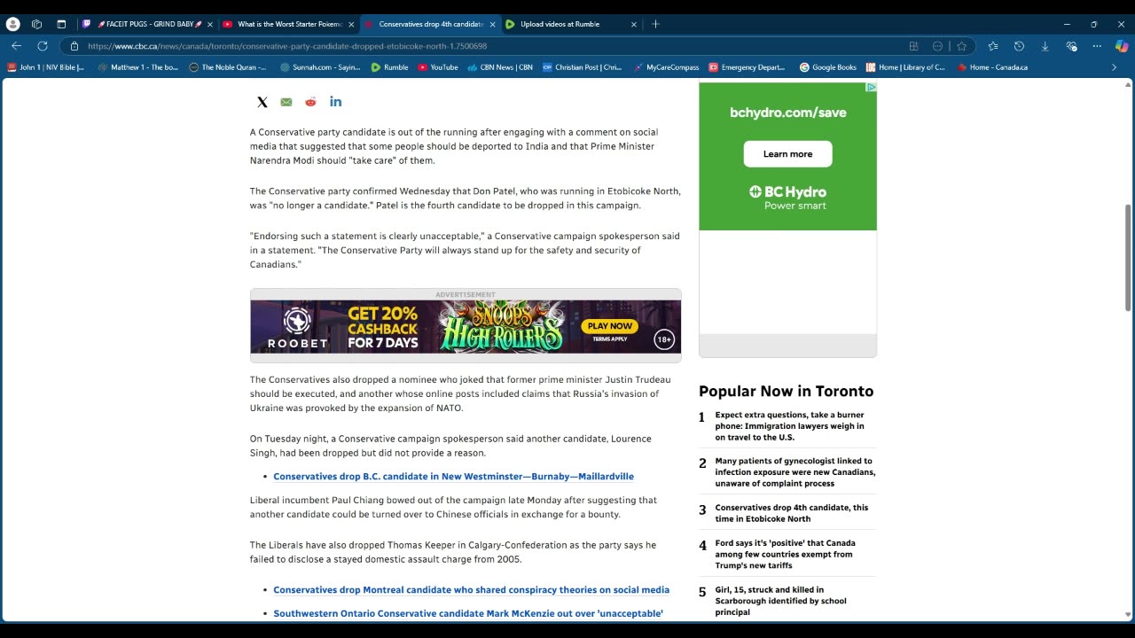The image size is (1135, 638).
Task: Add page to favorites star icon
Action: [961, 46]
